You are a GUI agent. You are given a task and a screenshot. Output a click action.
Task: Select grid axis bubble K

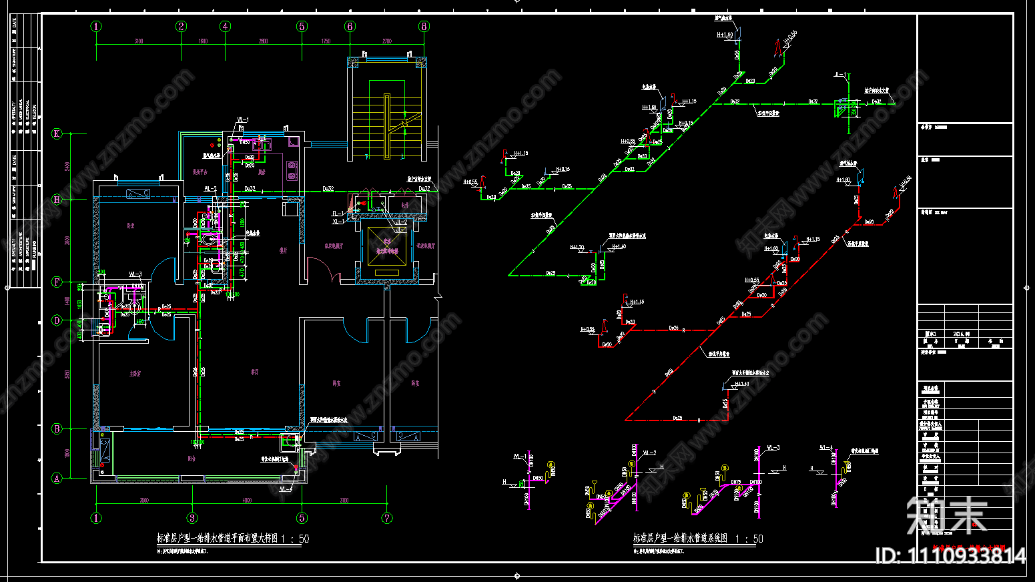[57, 133]
